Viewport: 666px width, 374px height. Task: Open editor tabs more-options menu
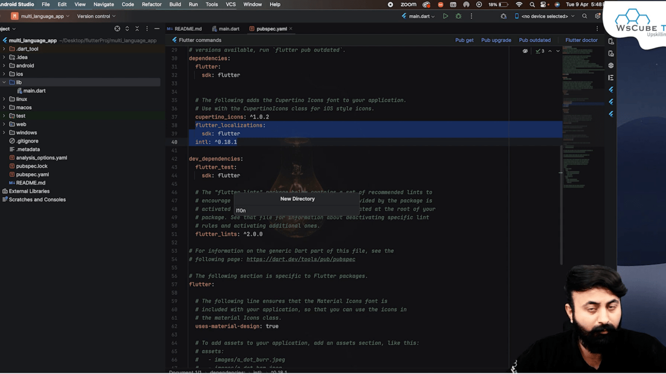pyautogui.click(x=597, y=29)
